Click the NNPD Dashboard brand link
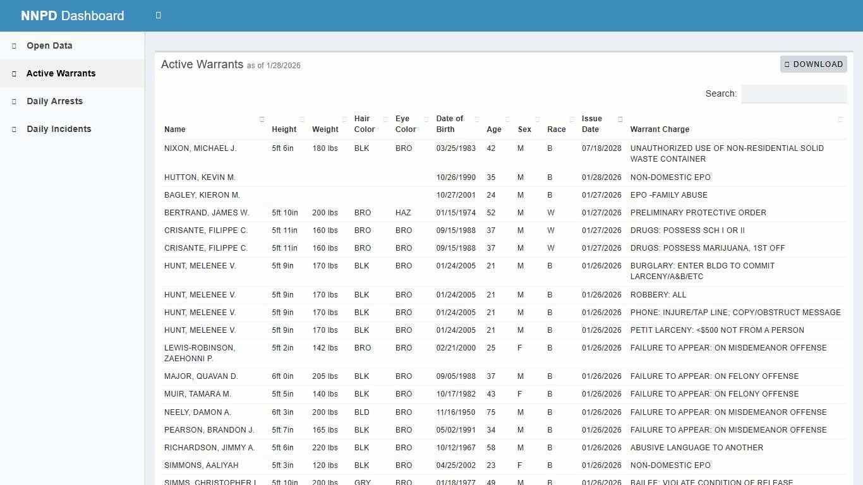863x485 pixels. coord(73,15)
